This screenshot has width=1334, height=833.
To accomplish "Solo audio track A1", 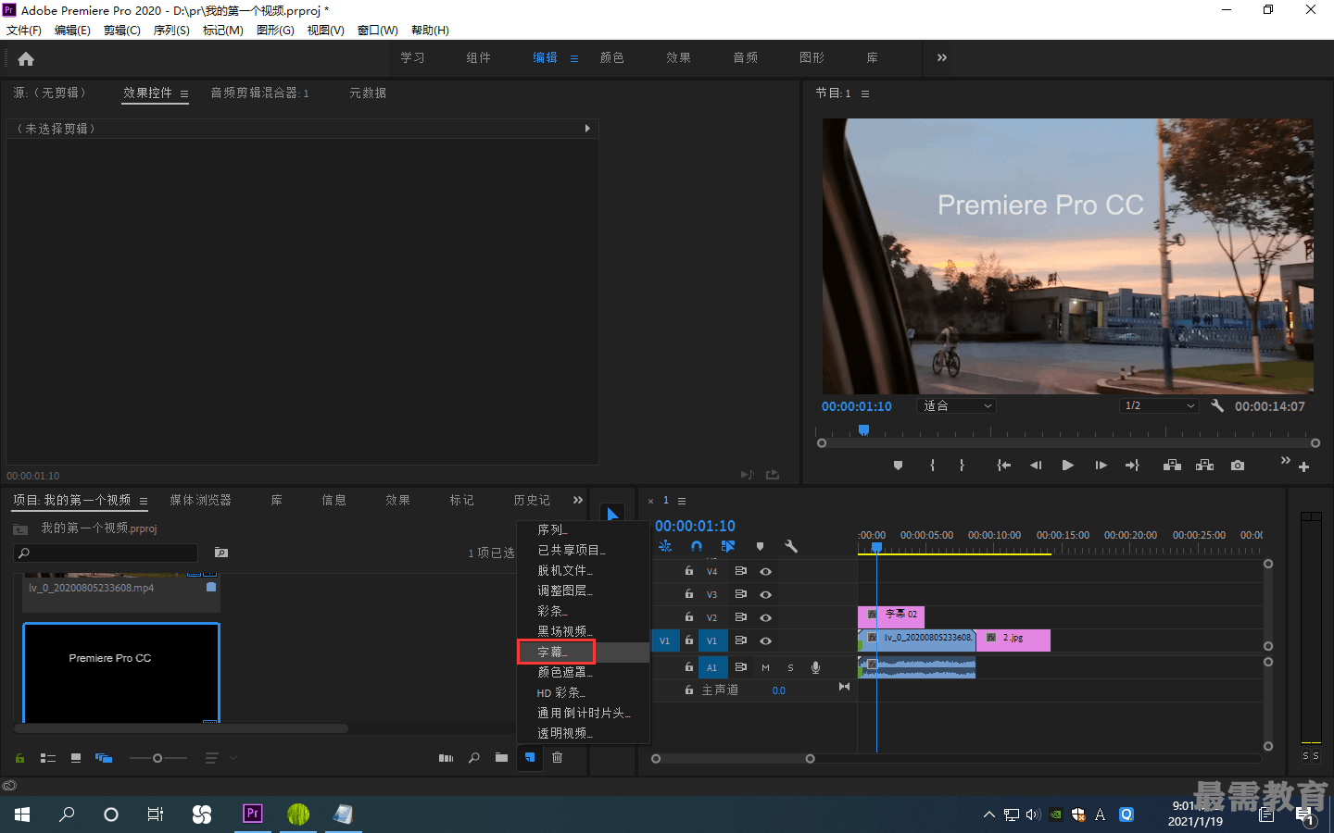I will (x=790, y=667).
